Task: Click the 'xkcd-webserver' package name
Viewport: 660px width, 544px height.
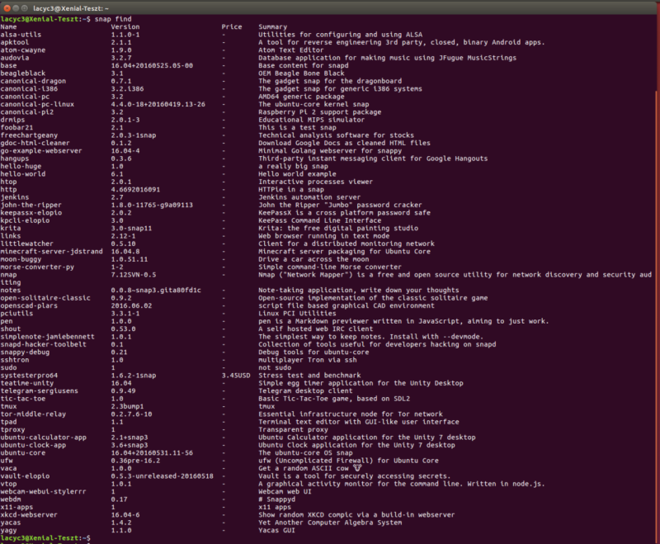Action: click(29, 515)
